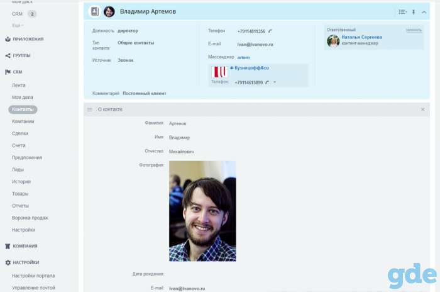Open Отчеты in CRM menu
Screen dimensions: 440x292
click(20, 206)
